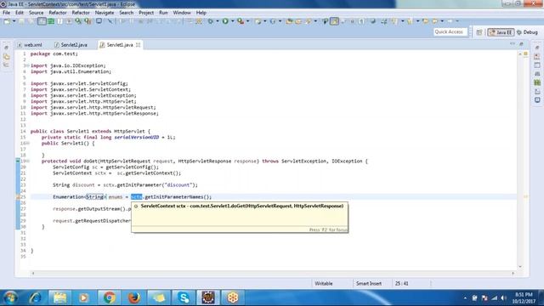Open the New file dropdown arrow
The width and height of the screenshot is (544, 306).
point(14,21)
